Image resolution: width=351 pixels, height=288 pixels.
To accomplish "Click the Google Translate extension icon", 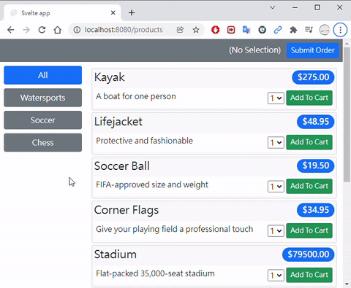I will point(246,30).
